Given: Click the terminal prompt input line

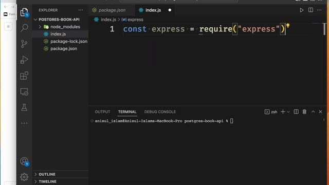Looking at the screenshot, I should coord(163,121).
